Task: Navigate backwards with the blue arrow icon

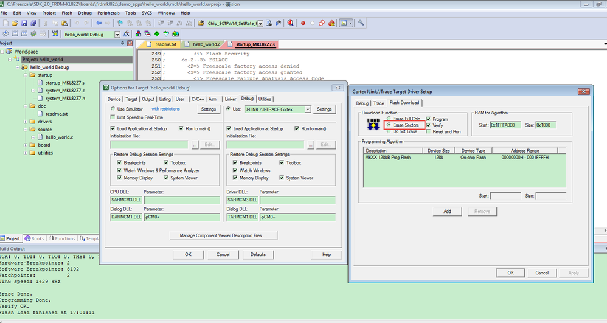Action: point(99,23)
